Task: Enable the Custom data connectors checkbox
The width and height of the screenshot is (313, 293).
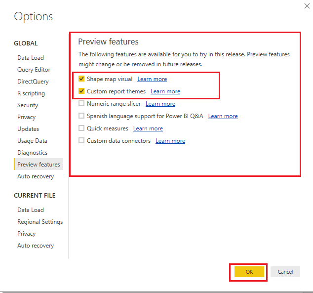Action: [81, 141]
